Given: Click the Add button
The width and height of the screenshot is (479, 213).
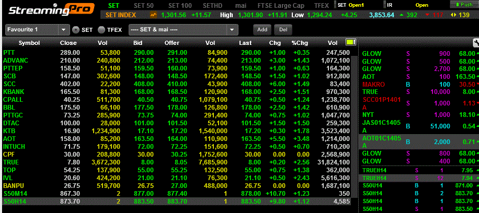Looking at the screenshot, I should [262, 30].
